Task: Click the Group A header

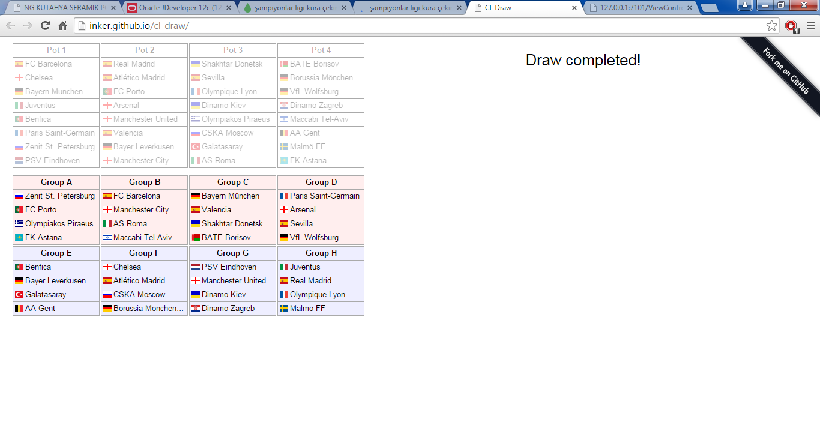Action: (x=56, y=182)
